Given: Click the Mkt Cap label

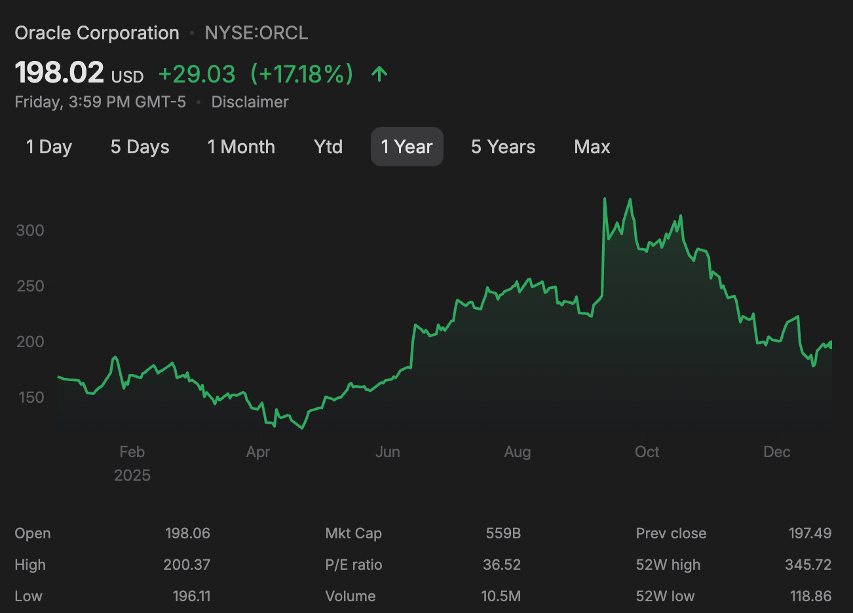Looking at the screenshot, I should [x=354, y=533].
